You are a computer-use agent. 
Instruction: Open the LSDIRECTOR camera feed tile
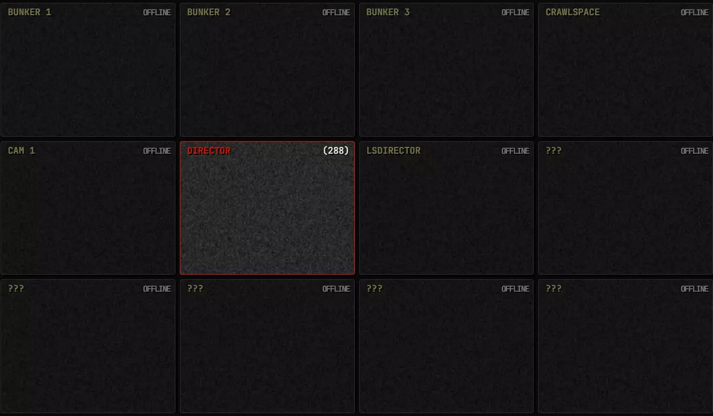(446, 208)
